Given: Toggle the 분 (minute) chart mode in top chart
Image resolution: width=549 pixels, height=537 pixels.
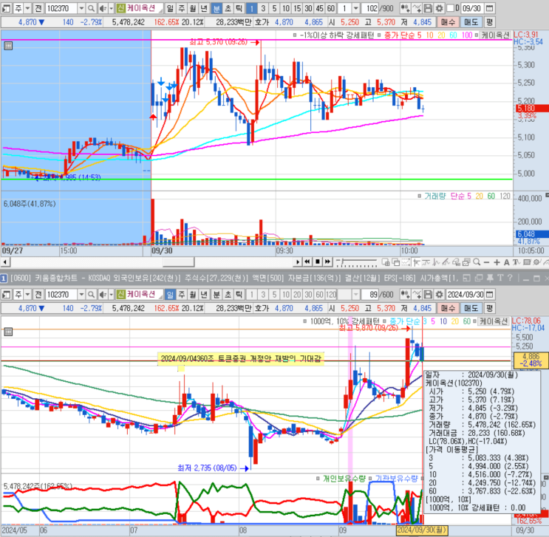Looking at the screenshot, I should click(216, 7).
